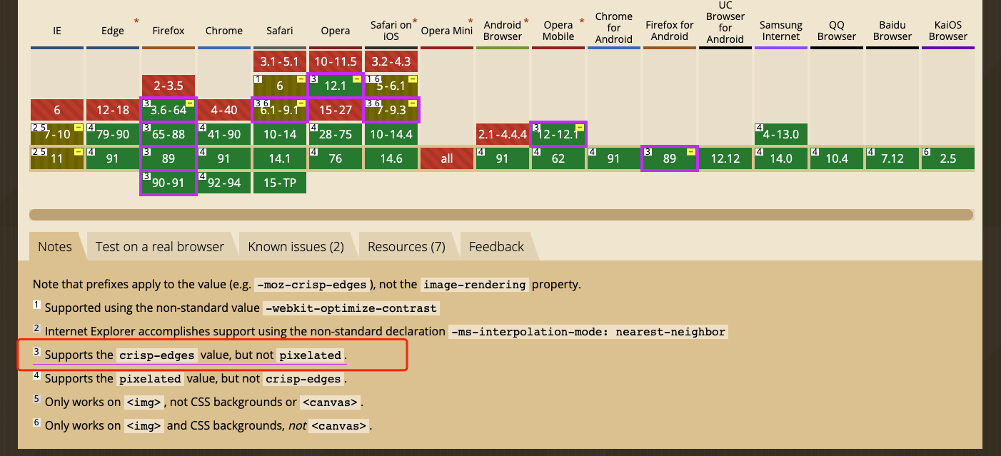Click the Opera desktop column header
The image size is (1001, 456).
tap(336, 31)
